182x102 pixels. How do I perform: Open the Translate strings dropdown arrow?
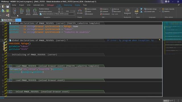click(160, 9)
